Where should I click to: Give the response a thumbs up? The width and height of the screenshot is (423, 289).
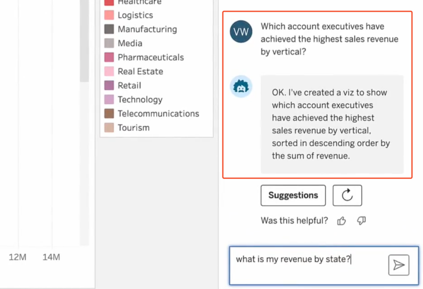(341, 221)
